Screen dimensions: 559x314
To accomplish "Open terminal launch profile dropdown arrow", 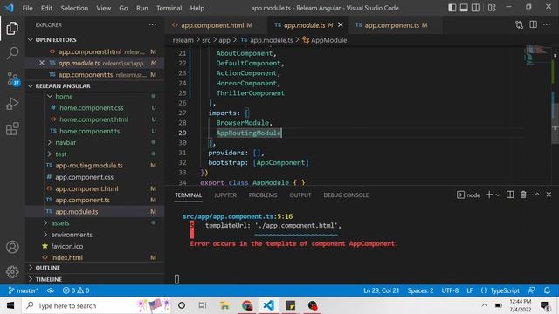I will coord(498,195).
